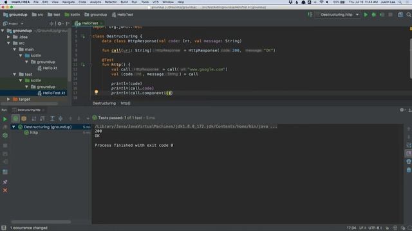Image resolution: width=412 pixels, height=231 pixels.
Task: Pin the Run tab with the pin icon
Action: coord(5,182)
